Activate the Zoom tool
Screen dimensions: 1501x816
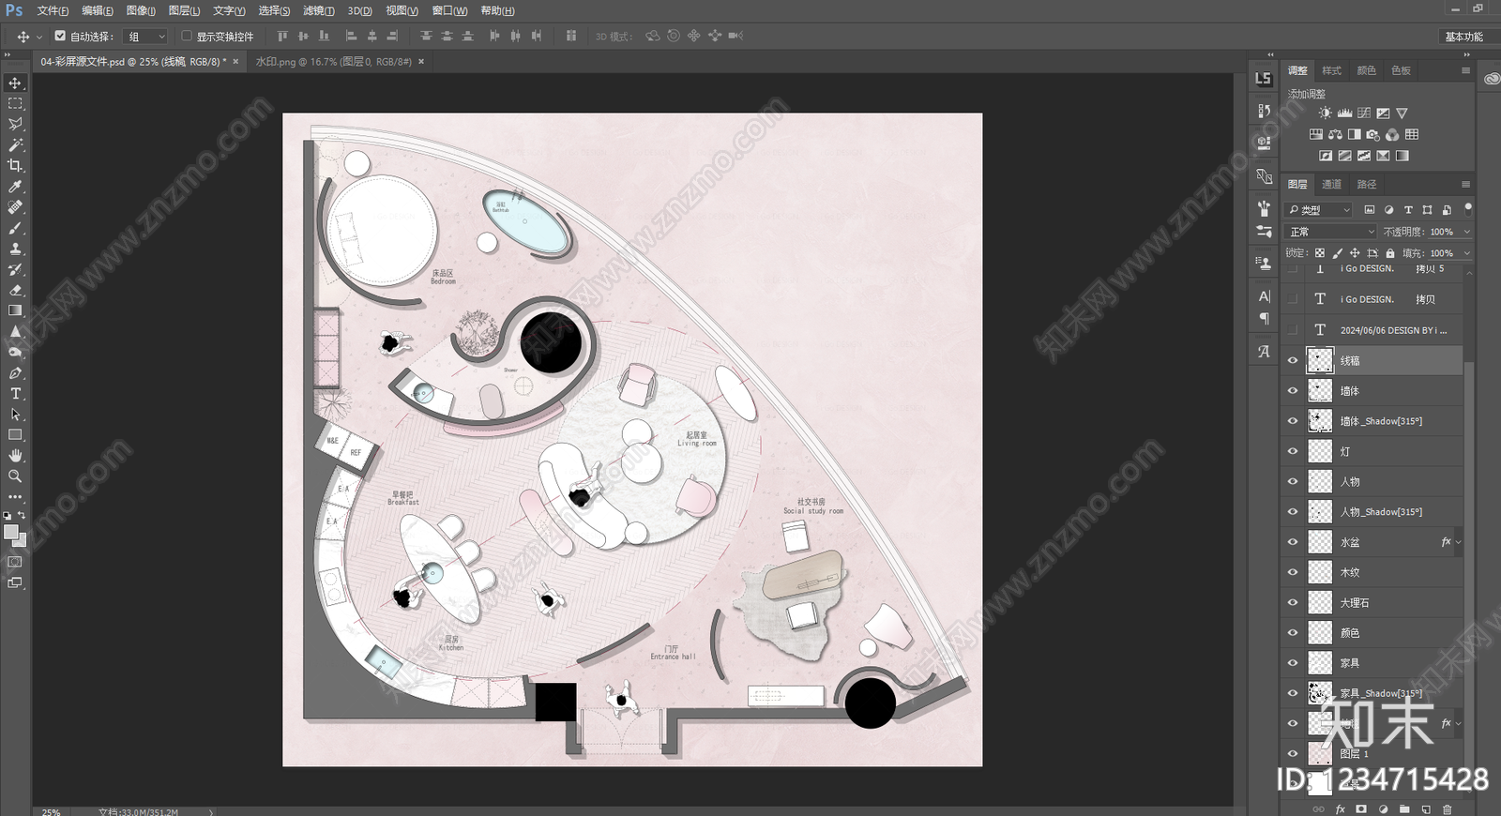(15, 476)
